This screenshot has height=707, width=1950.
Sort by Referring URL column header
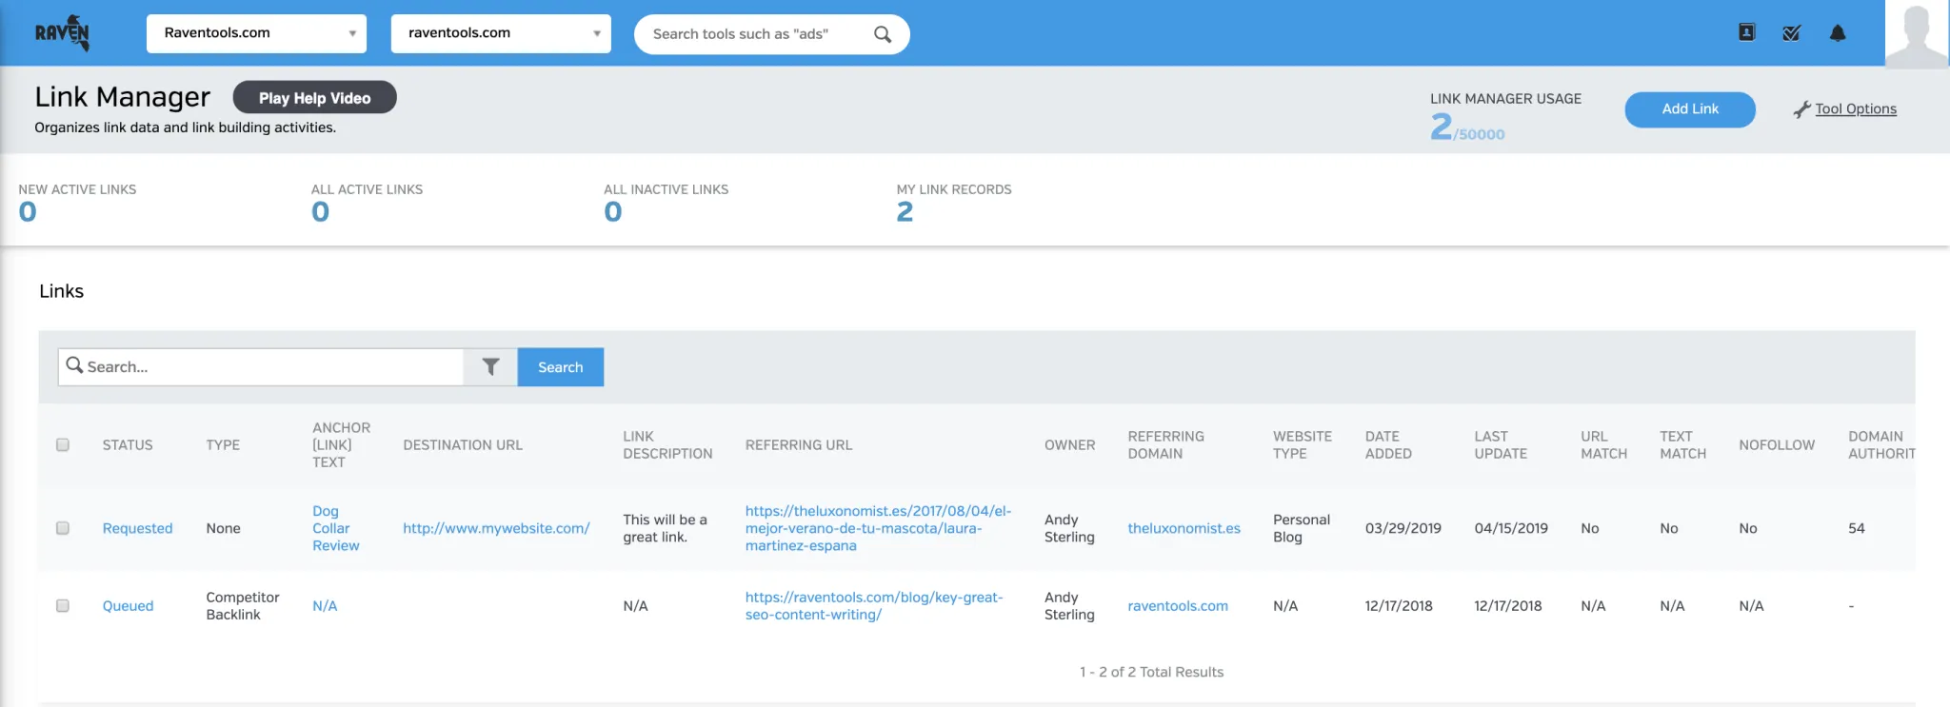coord(799,444)
